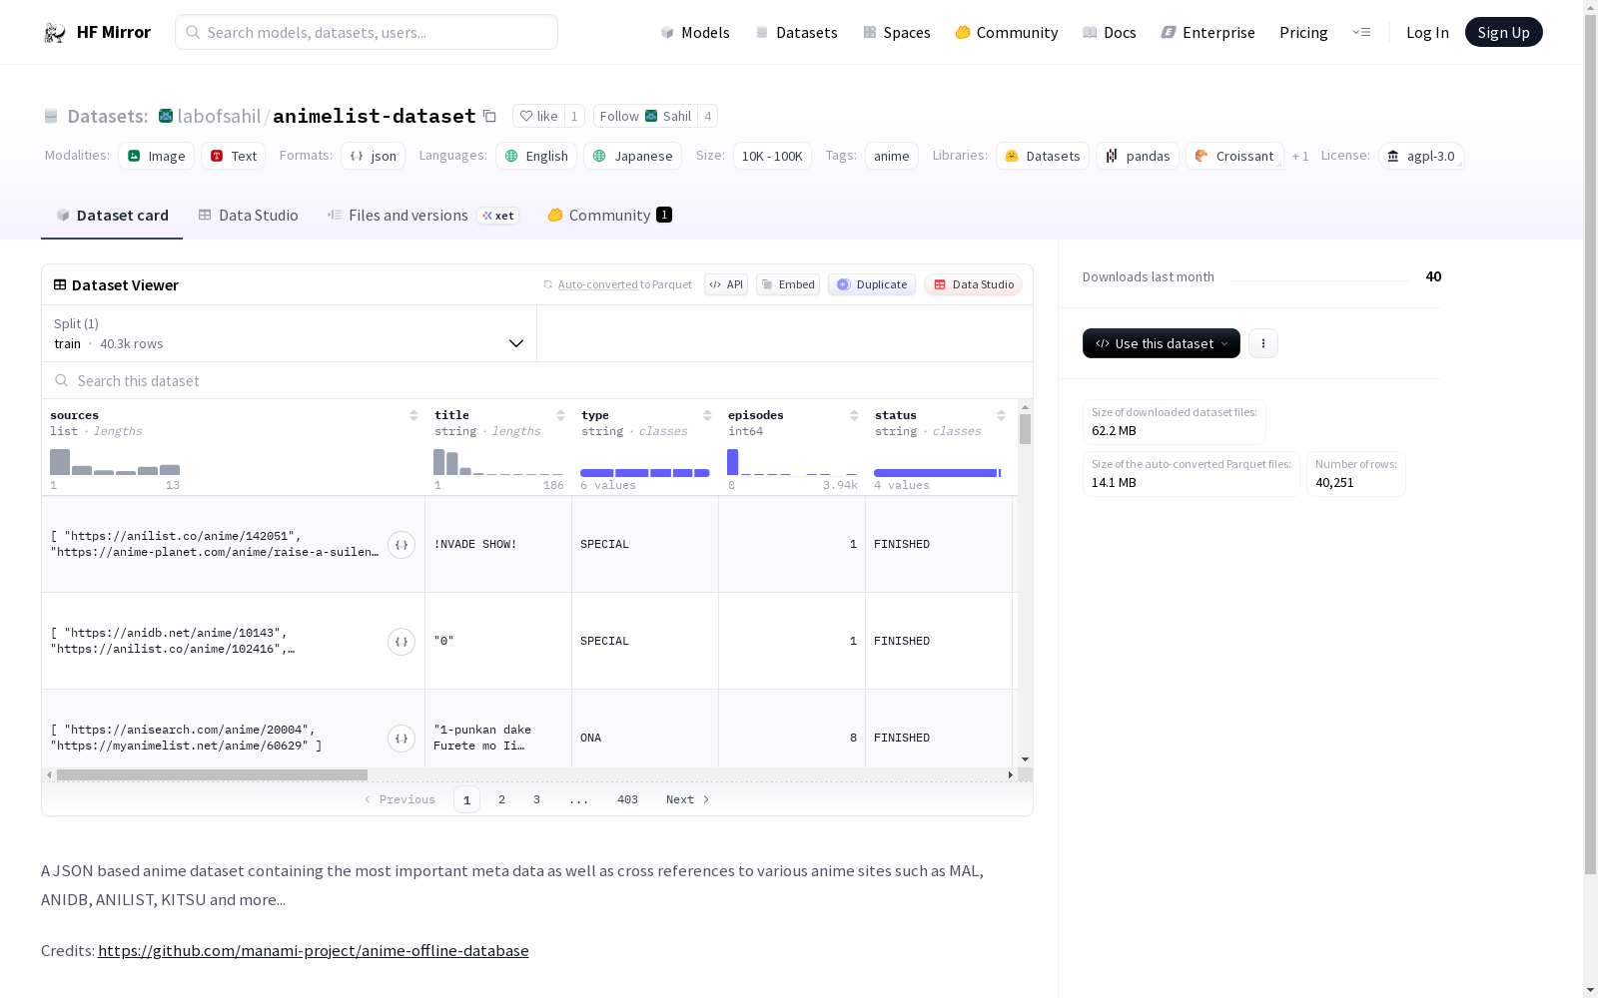Click Next page in pagination
The width and height of the screenshot is (1598, 998).
(x=688, y=799)
